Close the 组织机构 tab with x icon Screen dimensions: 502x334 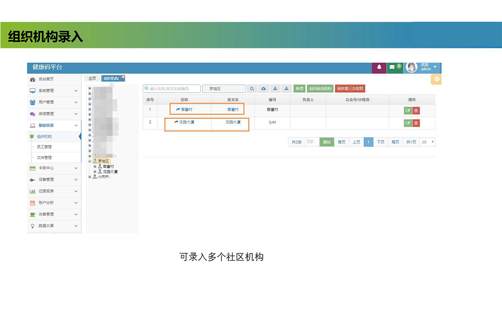[123, 77]
